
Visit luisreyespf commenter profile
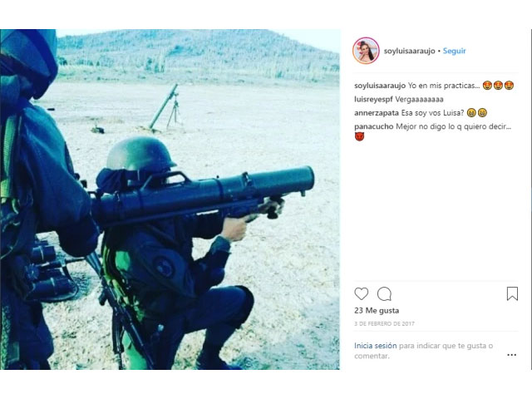click(373, 100)
